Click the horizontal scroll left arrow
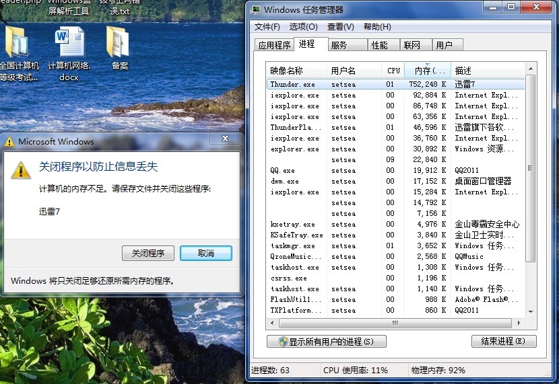Image resolution: width=559 pixels, height=384 pixels. click(x=272, y=323)
